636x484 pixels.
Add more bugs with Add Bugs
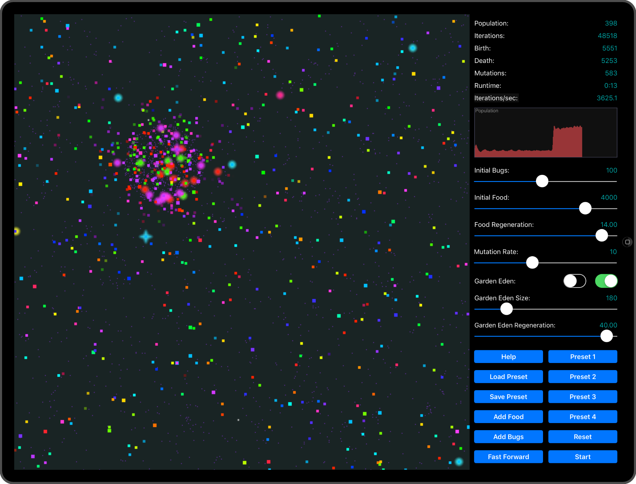click(x=508, y=437)
